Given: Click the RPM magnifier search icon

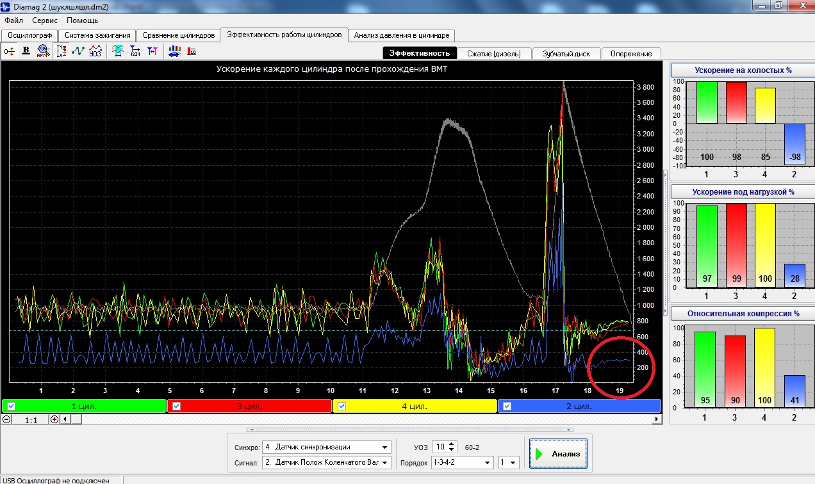Looking at the screenshot, I should pos(42,51).
